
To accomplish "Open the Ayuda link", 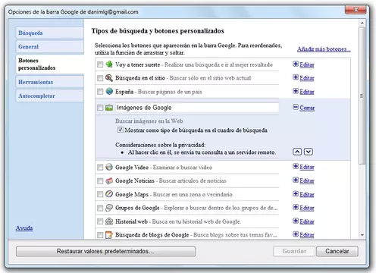I will point(24,228).
